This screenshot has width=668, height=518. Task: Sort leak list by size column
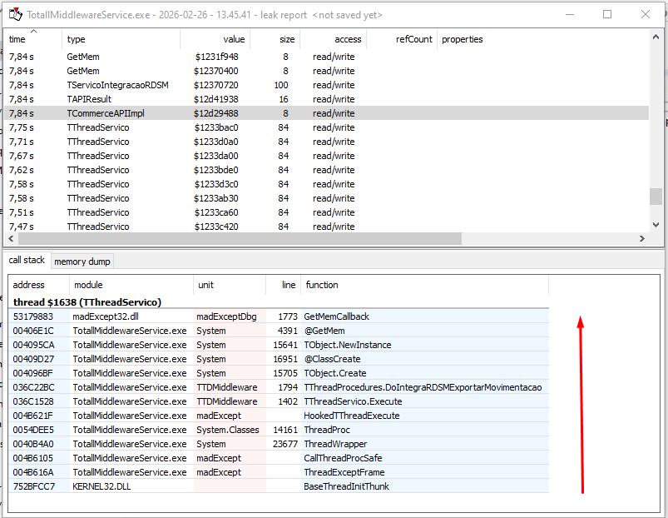pyautogui.click(x=275, y=39)
